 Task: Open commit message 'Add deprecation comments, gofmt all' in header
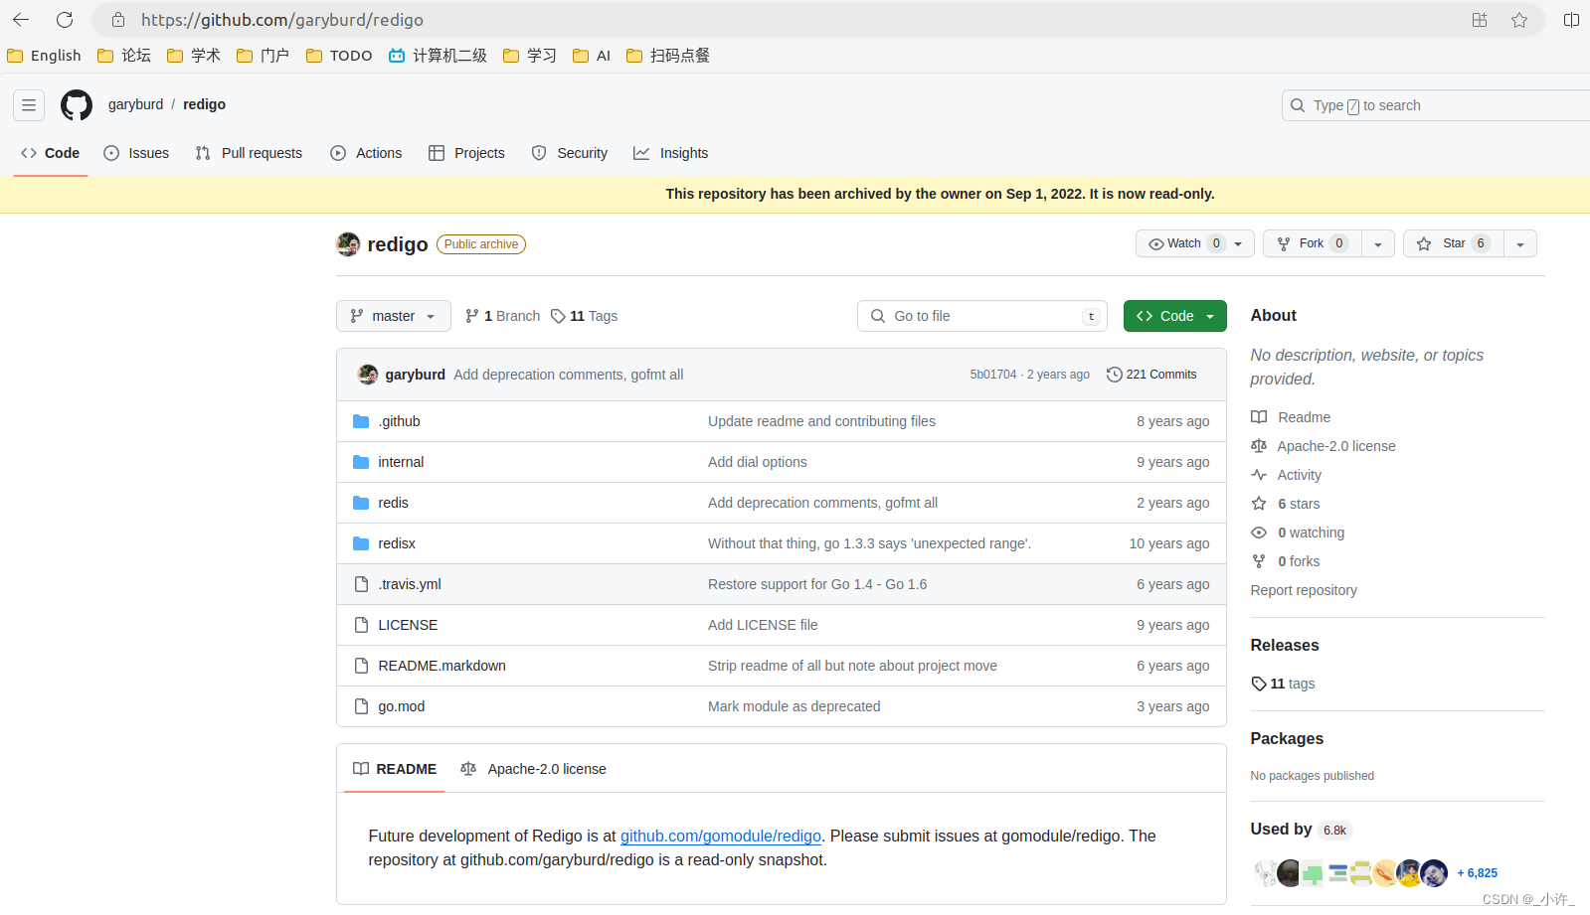569,375
